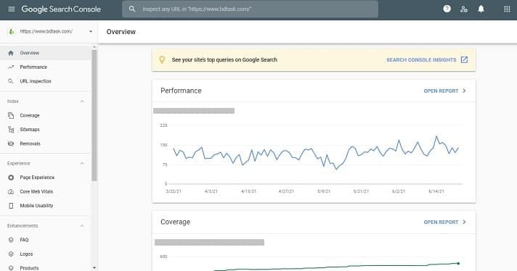Click the bdtask property favicon
Viewport: 517px width, 271px height.
[12, 32]
